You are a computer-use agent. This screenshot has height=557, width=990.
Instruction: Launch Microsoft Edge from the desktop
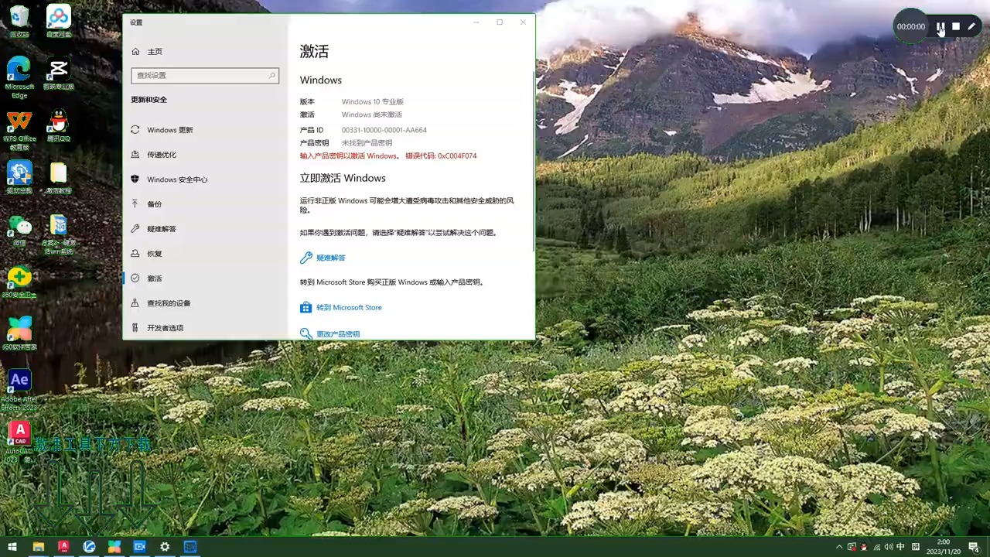click(19, 77)
